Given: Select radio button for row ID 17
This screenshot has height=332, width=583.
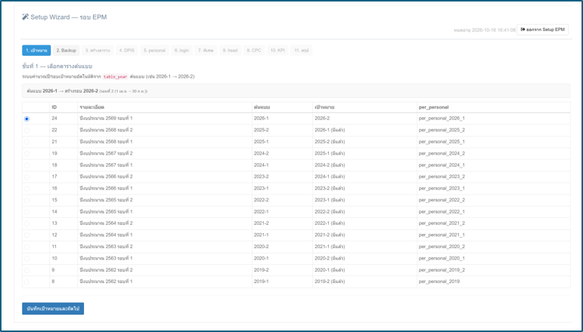Looking at the screenshot, I should pyautogui.click(x=26, y=177).
